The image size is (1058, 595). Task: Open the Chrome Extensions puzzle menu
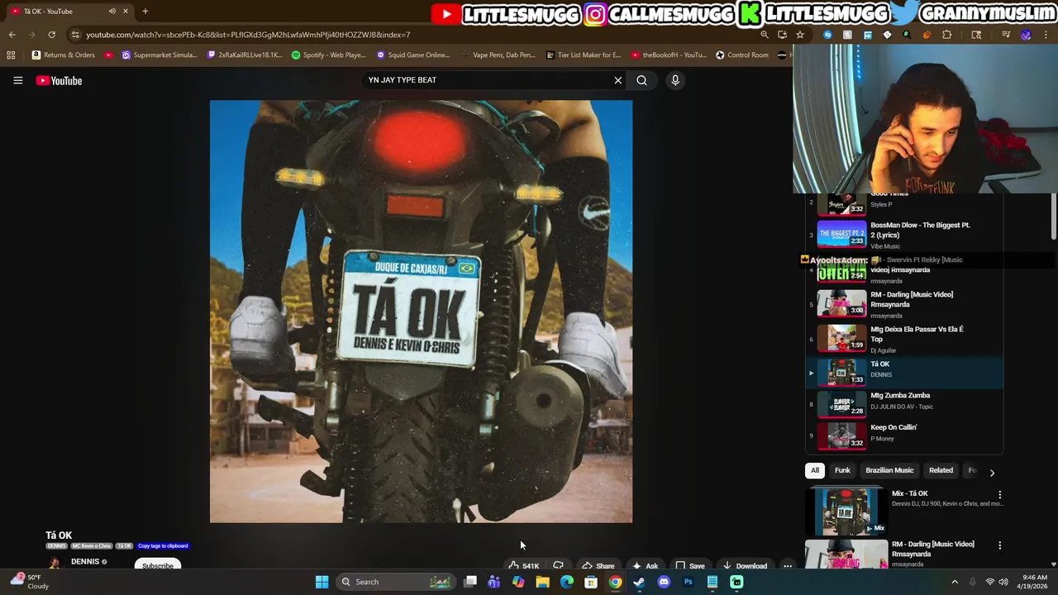[947, 35]
